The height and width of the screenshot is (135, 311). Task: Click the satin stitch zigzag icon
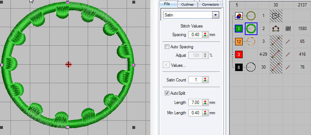[288, 29]
